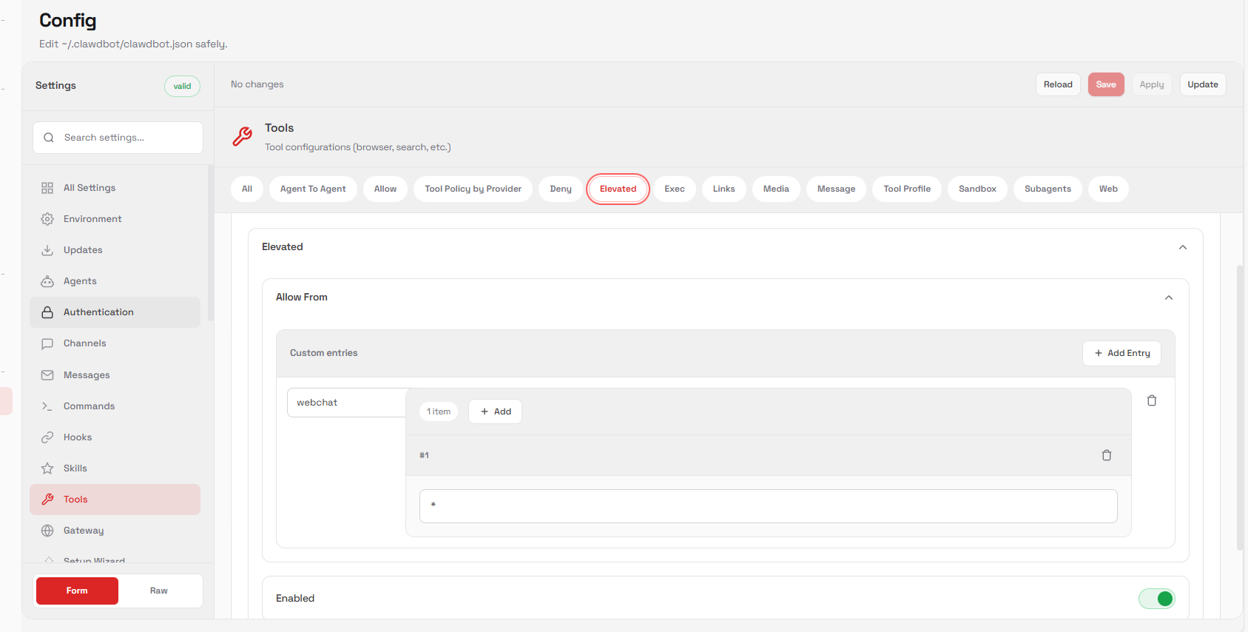Click the Save button

click(x=1106, y=84)
